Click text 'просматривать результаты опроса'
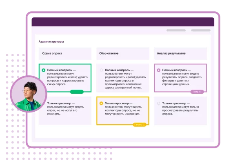 coord(180,112)
